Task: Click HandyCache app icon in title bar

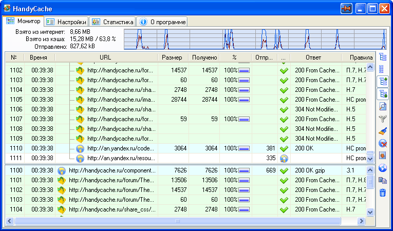Action: (x=7, y=9)
